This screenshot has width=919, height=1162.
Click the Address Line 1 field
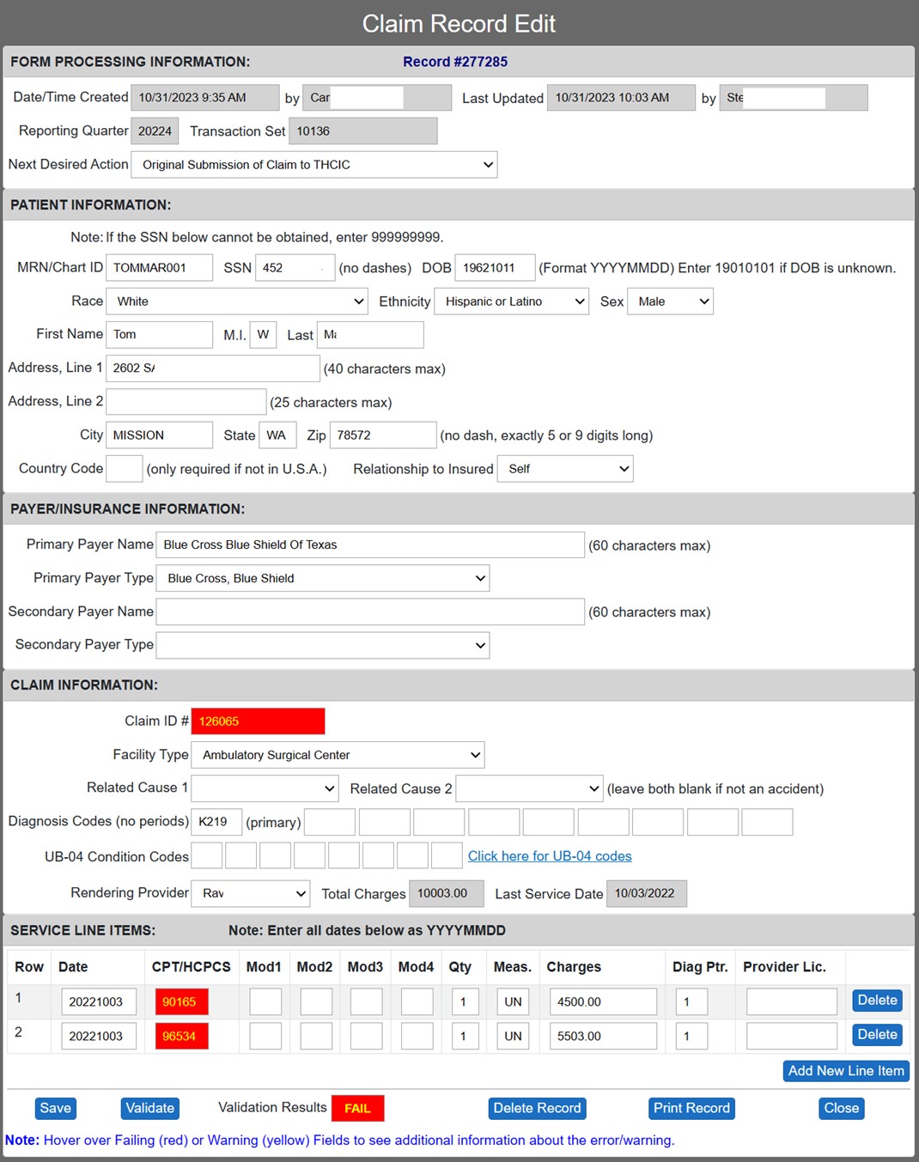212,368
